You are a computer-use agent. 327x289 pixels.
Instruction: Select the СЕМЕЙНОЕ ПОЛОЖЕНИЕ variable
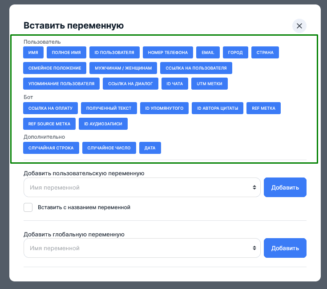tap(55, 68)
